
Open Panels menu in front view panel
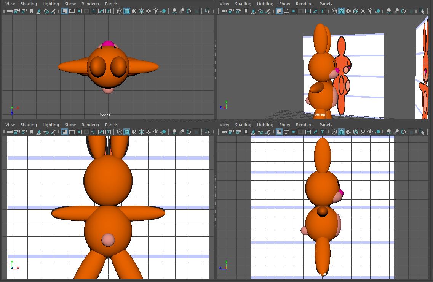point(111,125)
